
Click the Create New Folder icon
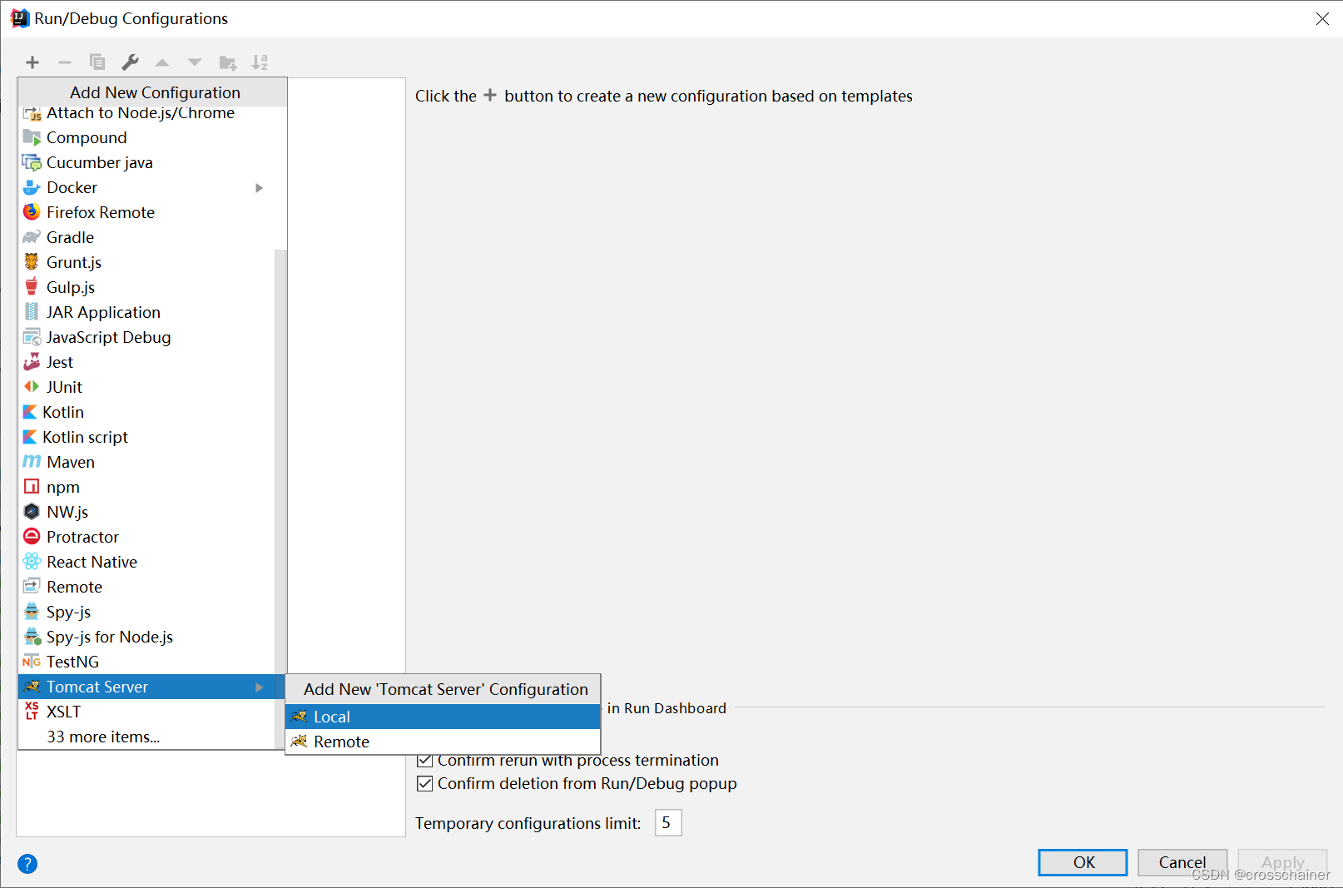(x=227, y=62)
